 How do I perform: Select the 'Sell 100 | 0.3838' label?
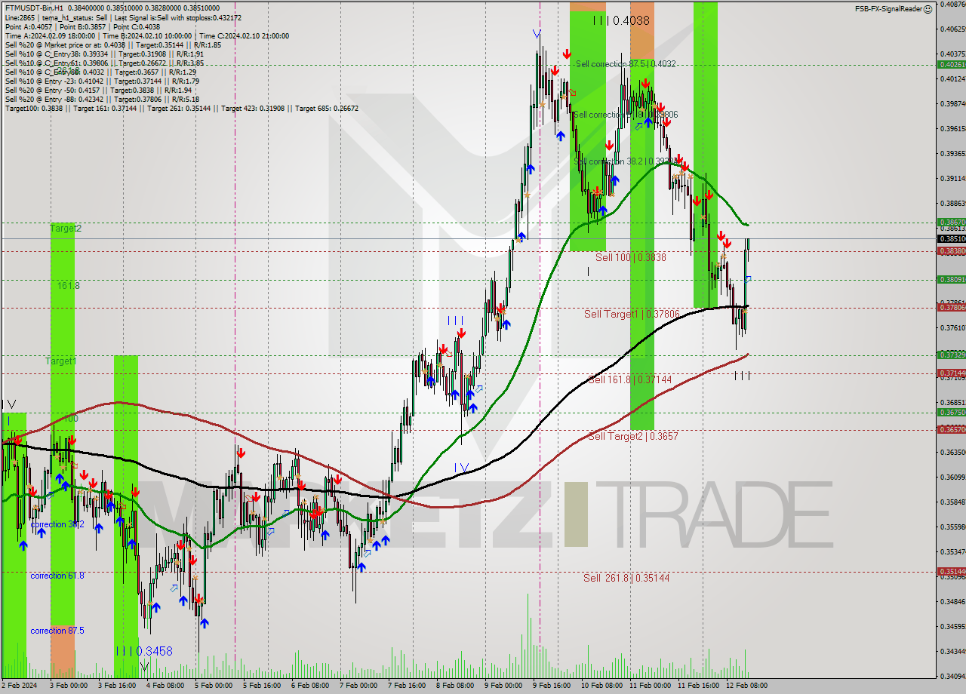tap(631, 257)
